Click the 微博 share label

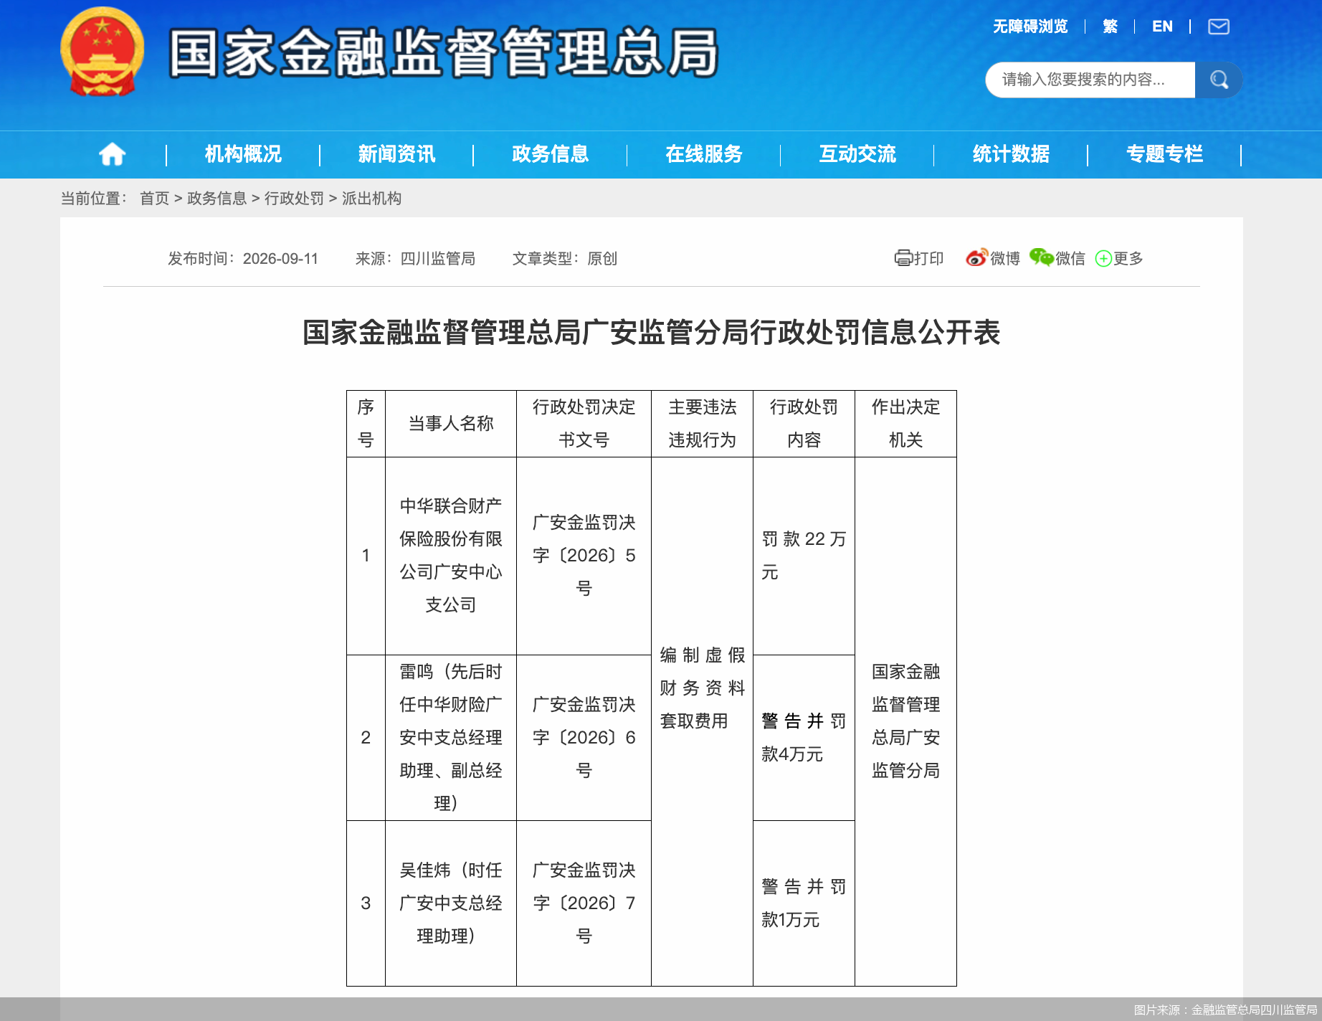pos(1004,258)
